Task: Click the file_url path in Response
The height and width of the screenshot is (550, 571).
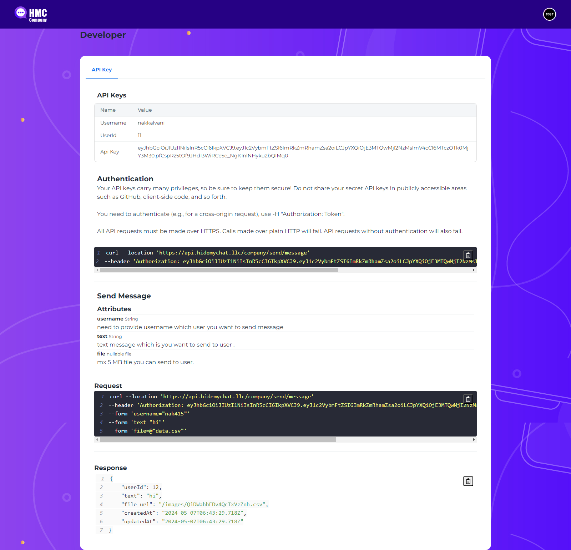Action: coord(212,504)
